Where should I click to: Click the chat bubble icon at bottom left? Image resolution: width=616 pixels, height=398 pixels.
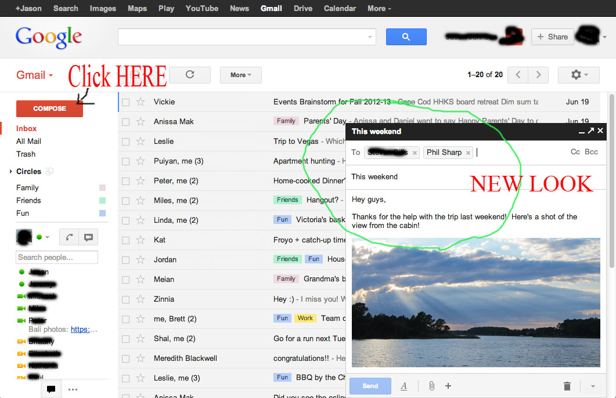(51, 389)
